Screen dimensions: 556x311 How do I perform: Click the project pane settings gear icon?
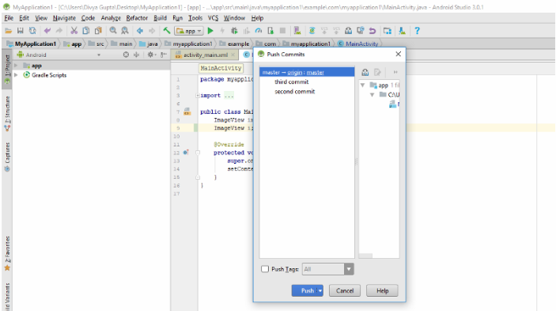[x=151, y=55]
